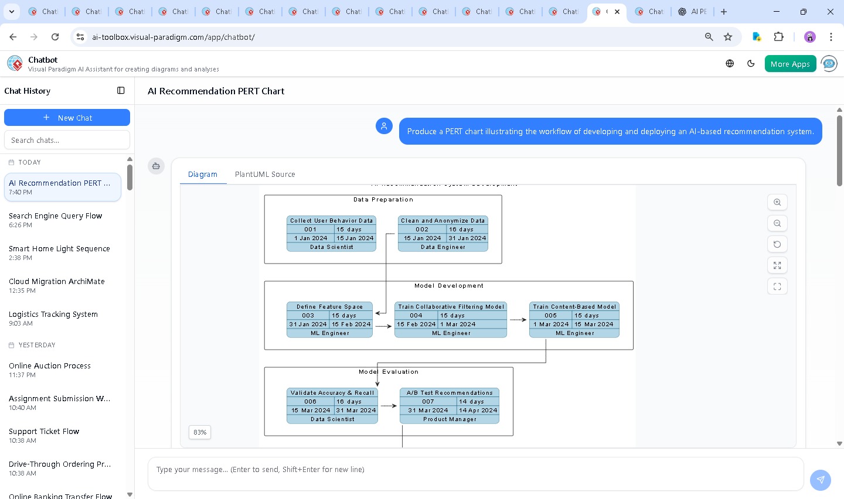The width and height of the screenshot is (844, 499).
Task: Start a New Chat
Action: pos(67,117)
